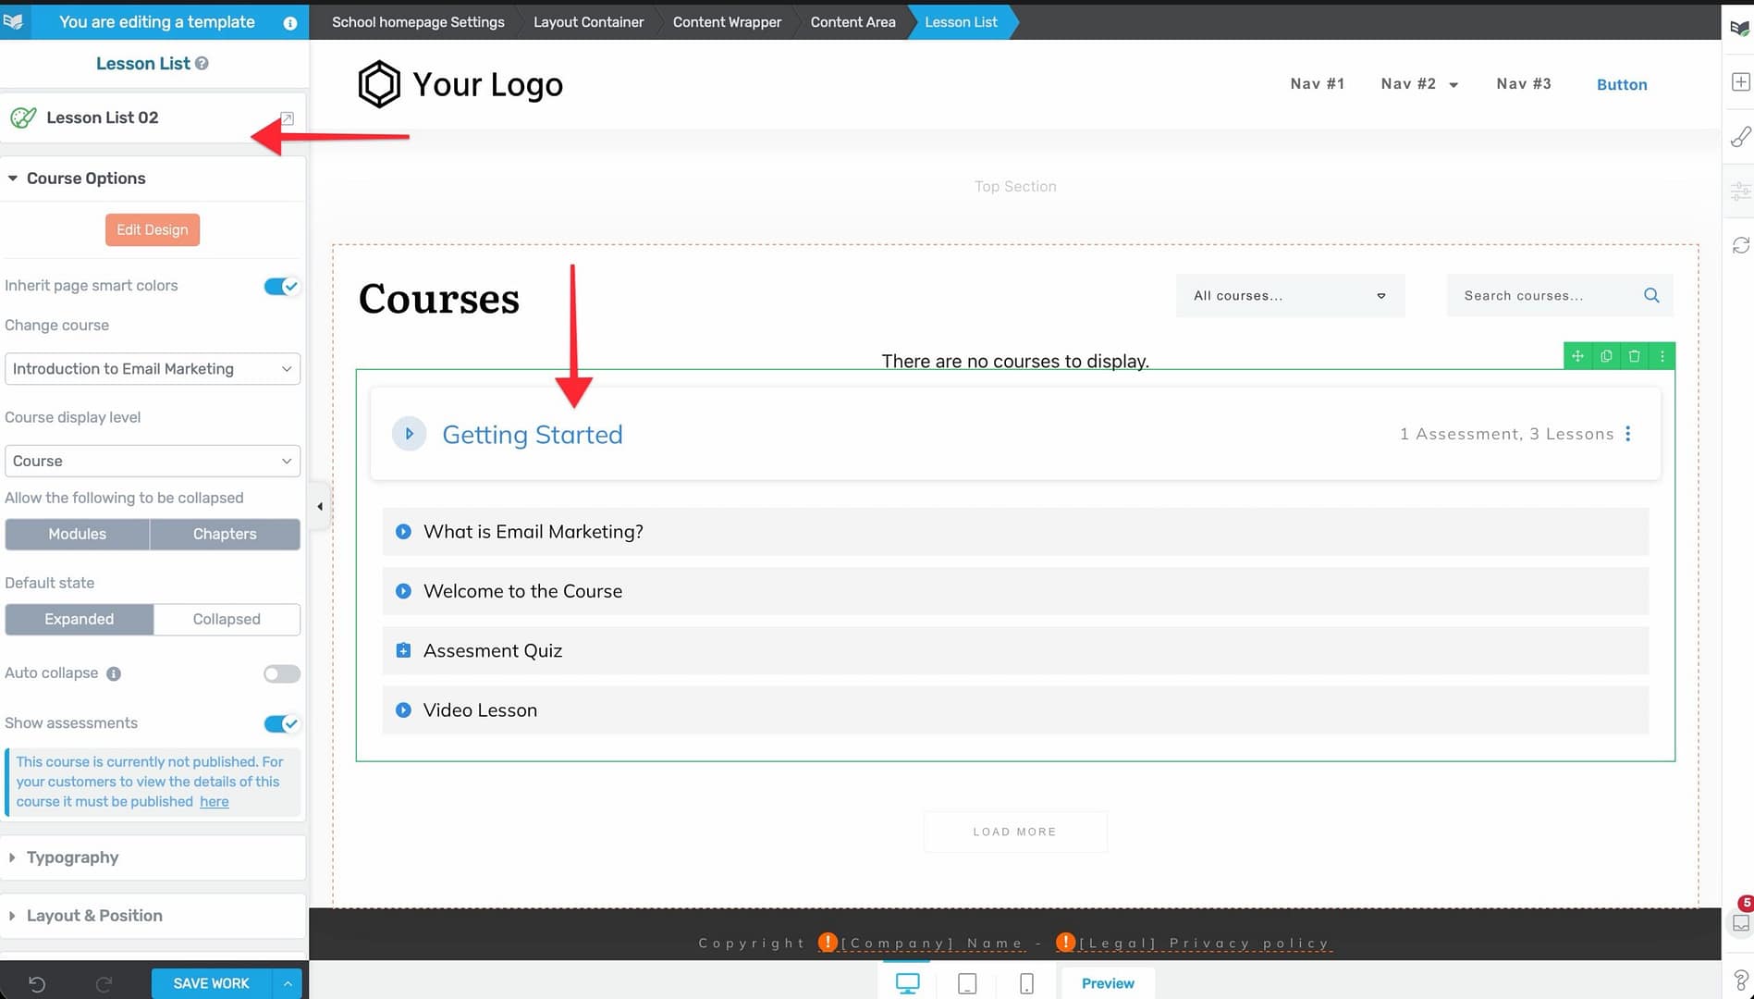Screen dimensions: 1754x999
Task: Click the search magnifier icon in courses
Action: (x=1651, y=296)
